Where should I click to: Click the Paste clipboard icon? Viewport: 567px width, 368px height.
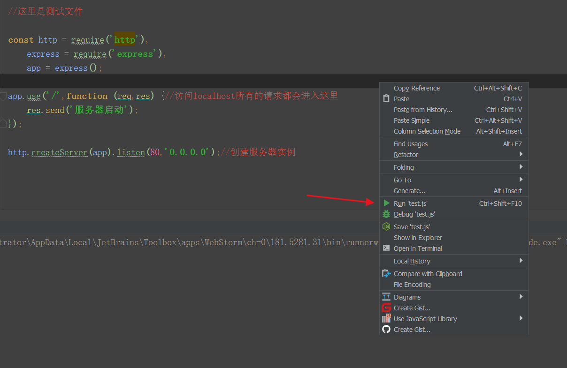tap(386, 99)
